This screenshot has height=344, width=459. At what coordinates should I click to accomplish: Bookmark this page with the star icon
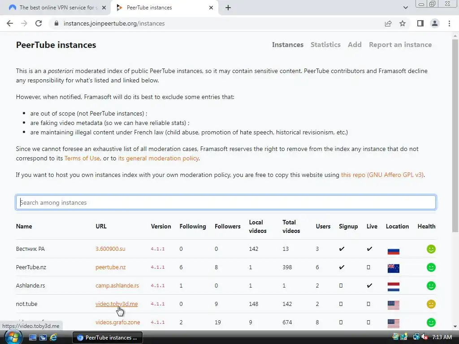coord(403,23)
